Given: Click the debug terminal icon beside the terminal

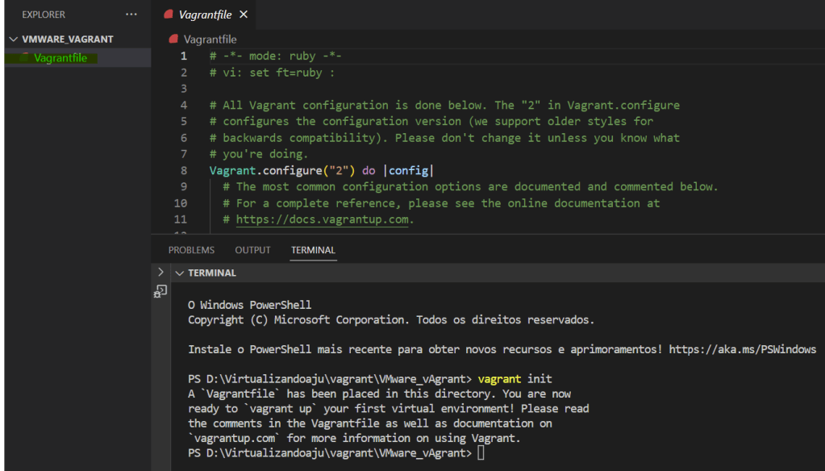Looking at the screenshot, I should pyautogui.click(x=160, y=291).
